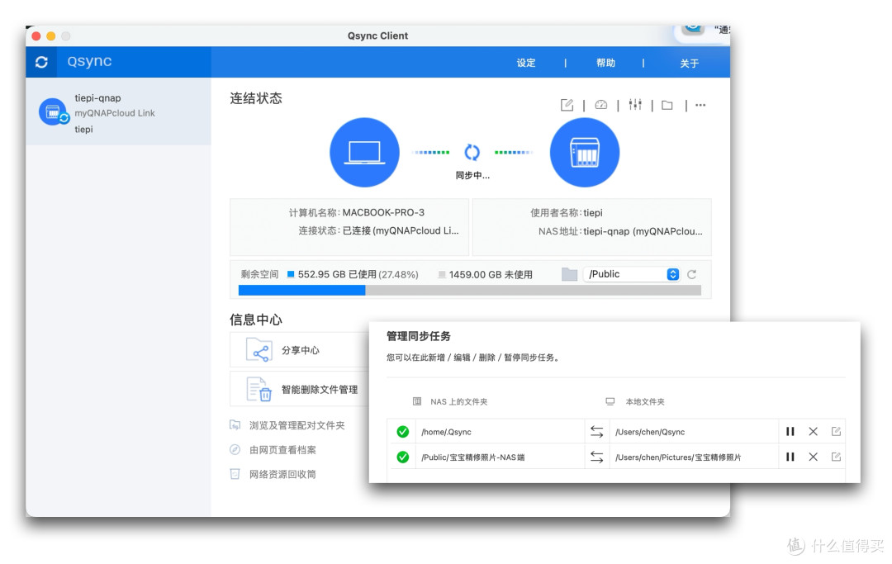Screen dimensions: 892x564
Task: Click sync direction arrows for 宝宝精修照片 row
Action: coord(596,457)
